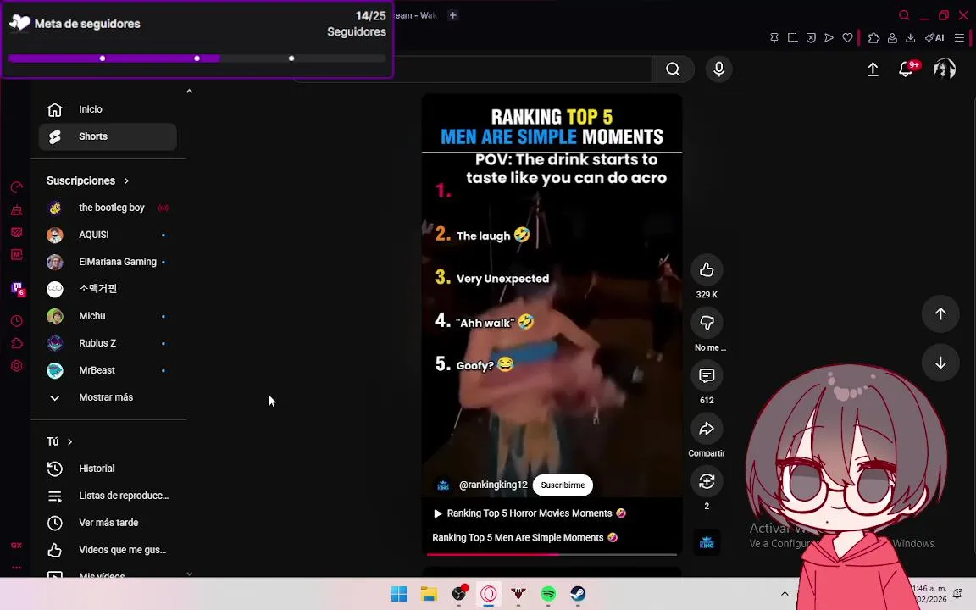
Task: Click the Opera pinboard pin icon
Action: (x=774, y=38)
